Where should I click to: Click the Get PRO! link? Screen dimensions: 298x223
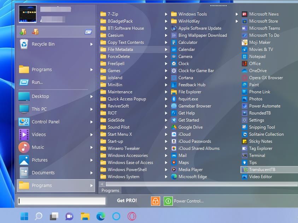127,201
